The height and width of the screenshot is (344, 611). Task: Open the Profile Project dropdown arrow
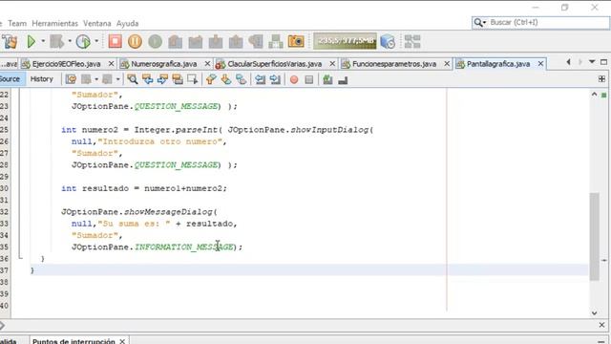(x=96, y=41)
